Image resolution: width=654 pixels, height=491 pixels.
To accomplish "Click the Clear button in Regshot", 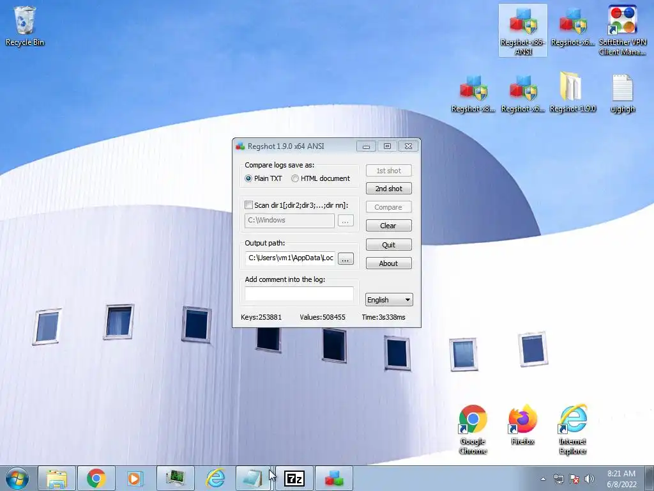I will (x=389, y=226).
